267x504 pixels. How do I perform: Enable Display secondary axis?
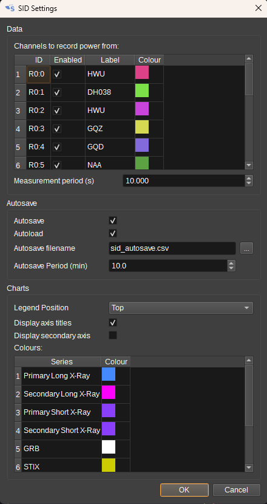click(113, 336)
